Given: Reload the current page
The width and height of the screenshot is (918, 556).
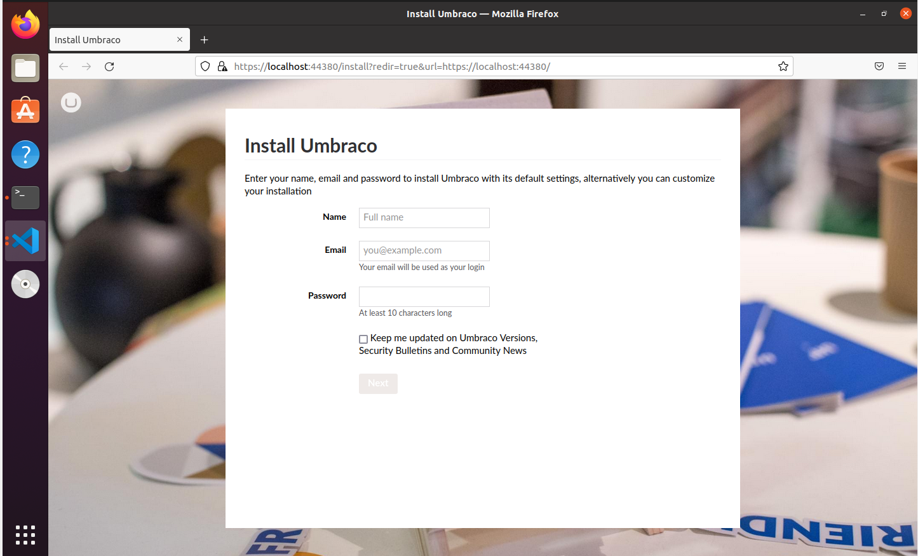Looking at the screenshot, I should (x=109, y=66).
